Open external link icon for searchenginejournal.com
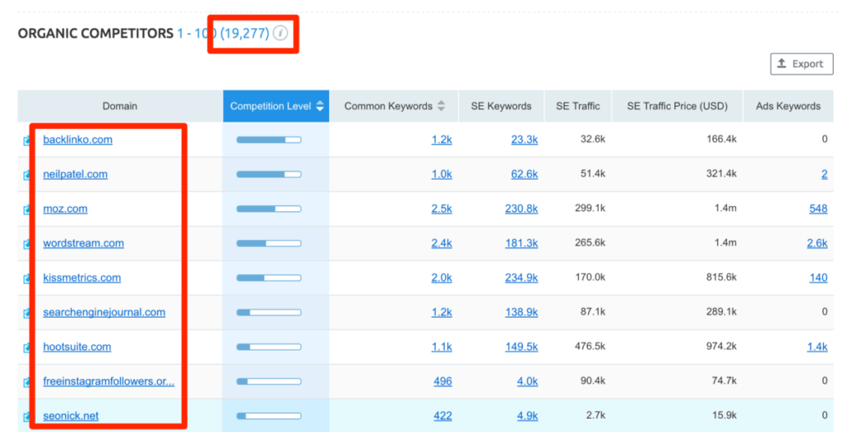The image size is (842, 432). coord(26,313)
